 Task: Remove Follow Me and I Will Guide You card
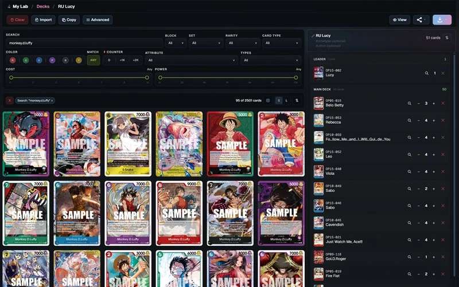[443, 137]
